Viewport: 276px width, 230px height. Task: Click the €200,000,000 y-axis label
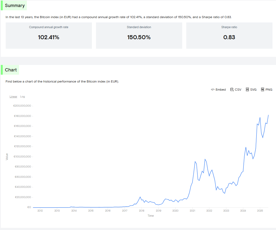pyautogui.click(x=22, y=106)
